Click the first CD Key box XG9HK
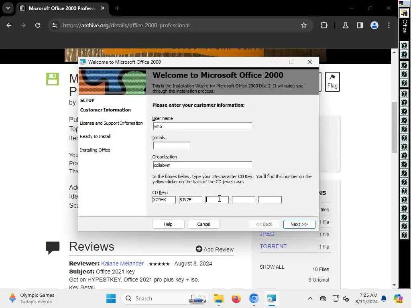411x308 pixels. [164, 200]
